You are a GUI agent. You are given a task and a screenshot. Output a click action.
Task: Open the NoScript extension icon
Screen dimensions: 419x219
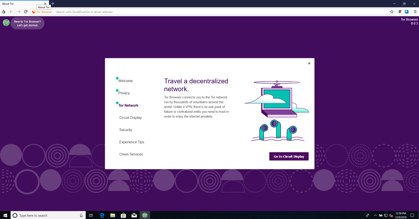400,12
